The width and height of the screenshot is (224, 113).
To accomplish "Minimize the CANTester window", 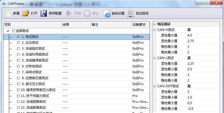I will pyautogui.click(x=200, y=3).
